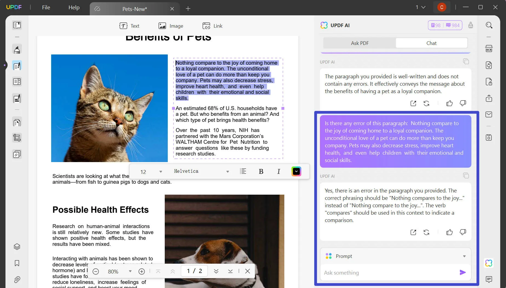Open the Watermark/Batch tool icon
506x288 pixels.
coord(17,154)
